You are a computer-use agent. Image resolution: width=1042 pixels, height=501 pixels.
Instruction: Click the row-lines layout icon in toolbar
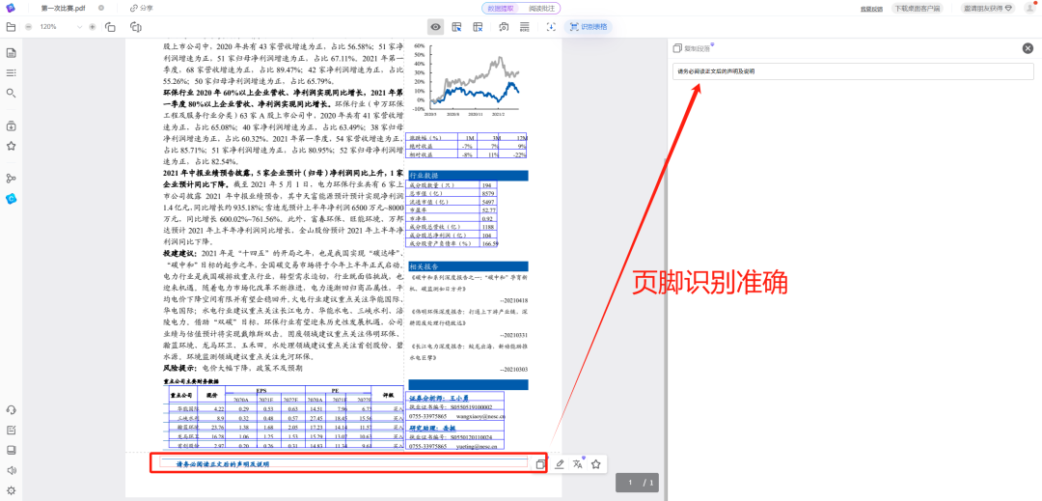pos(524,27)
